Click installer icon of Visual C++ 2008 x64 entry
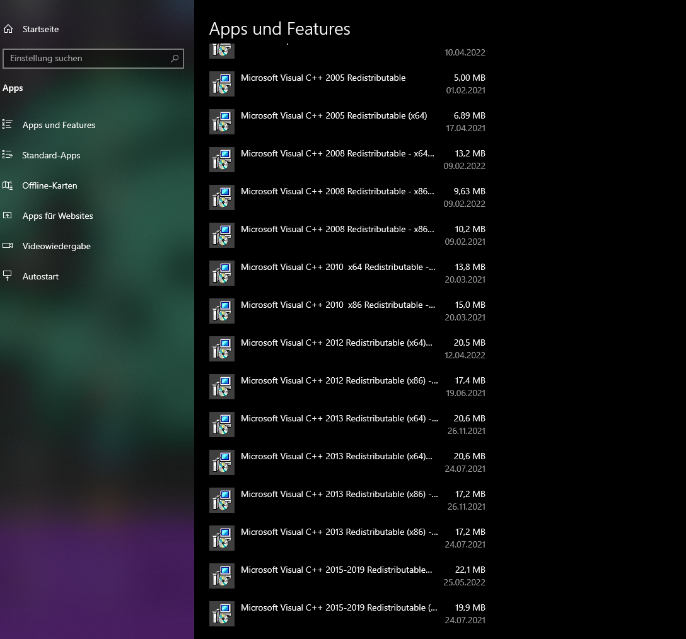This screenshot has width=686, height=639. [x=222, y=160]
